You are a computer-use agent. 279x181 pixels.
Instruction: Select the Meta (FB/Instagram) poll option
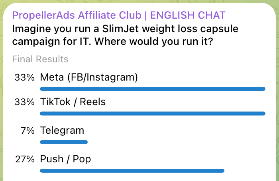[x=89, y=77]
